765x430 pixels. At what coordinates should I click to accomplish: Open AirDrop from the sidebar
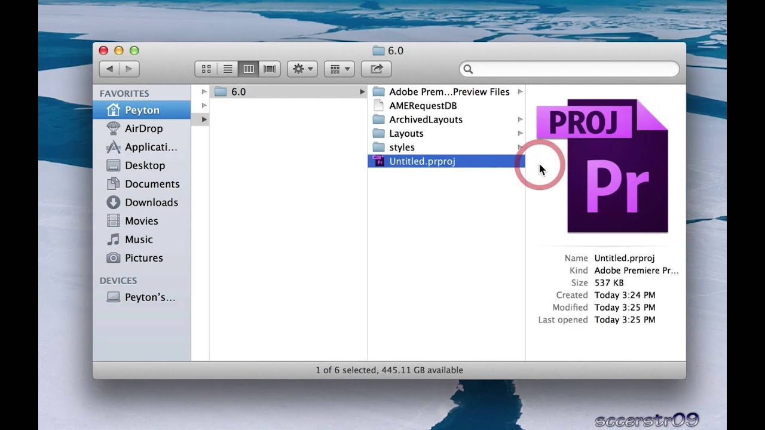click(142, 128)
